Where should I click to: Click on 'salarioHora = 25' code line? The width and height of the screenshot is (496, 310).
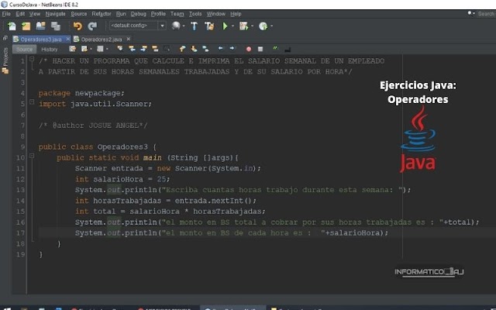122,179
